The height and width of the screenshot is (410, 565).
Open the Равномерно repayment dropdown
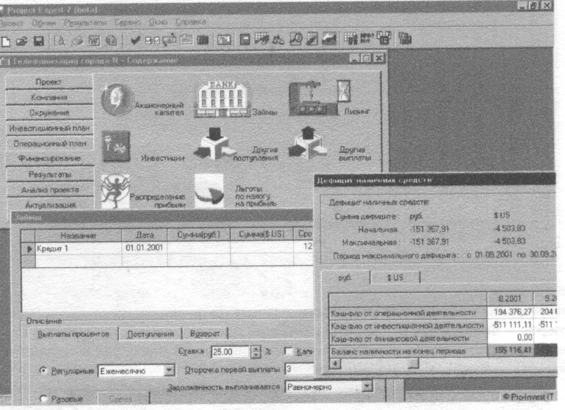(367, 387)
